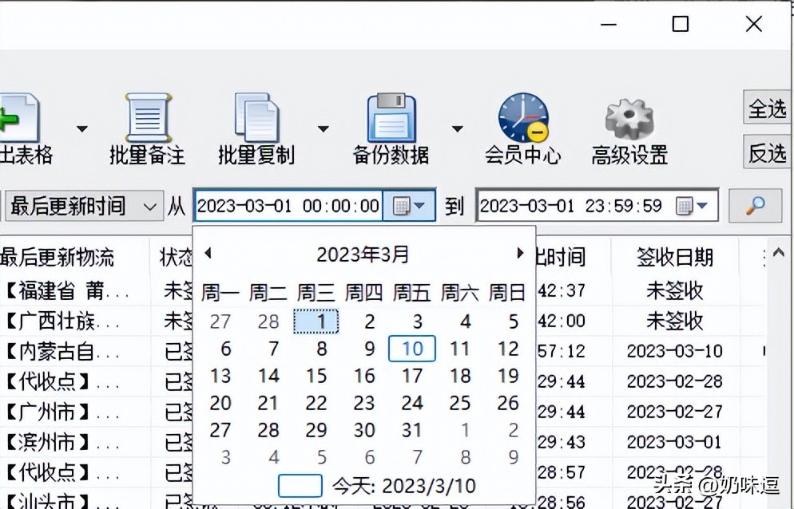Click the 批量复制 copy icon
Image resolution: width=794 pixels, height=509 pixels.
pyautogui.click(x=256, y=118)
